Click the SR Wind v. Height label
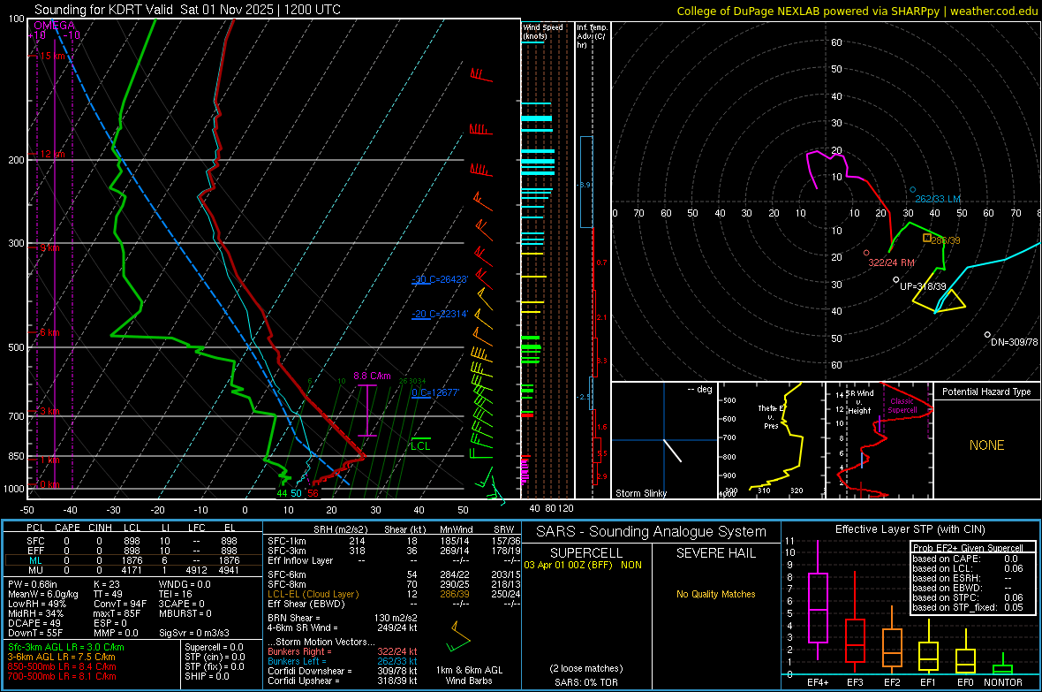This screenshot has height=692, width=1042. (860, 402)
